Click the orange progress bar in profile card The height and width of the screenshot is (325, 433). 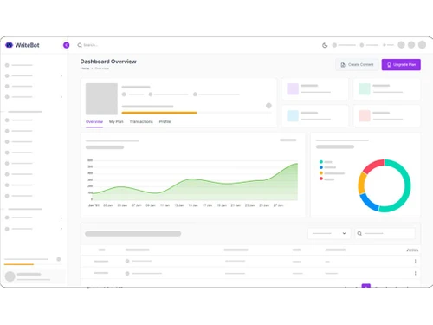(159, 113)
